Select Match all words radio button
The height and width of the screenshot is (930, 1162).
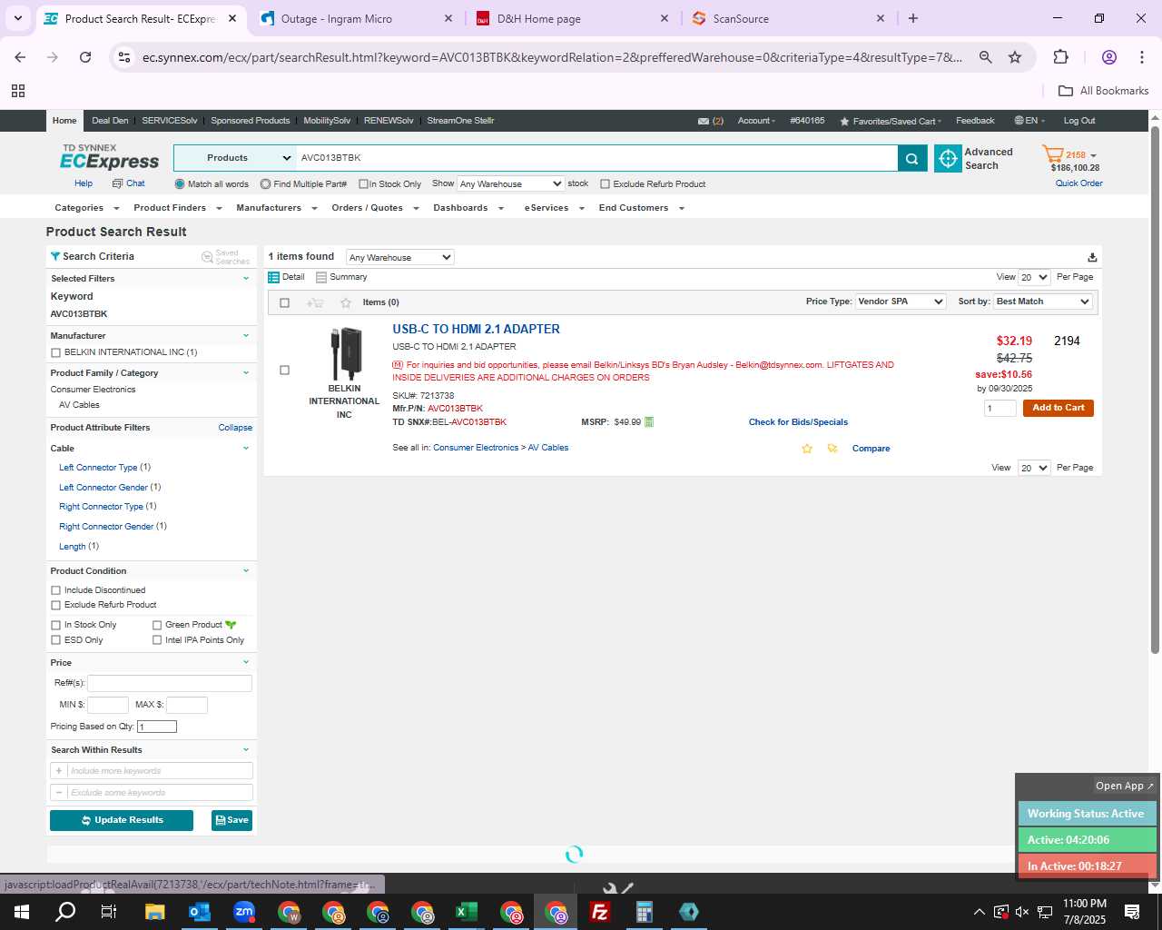pyautogui.click(x=180, y=184)
